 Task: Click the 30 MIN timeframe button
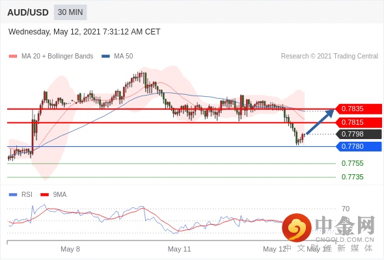click(x=70, y=12)
